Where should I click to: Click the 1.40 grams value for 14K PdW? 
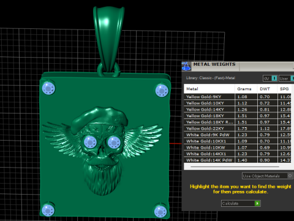click(242, 160)
